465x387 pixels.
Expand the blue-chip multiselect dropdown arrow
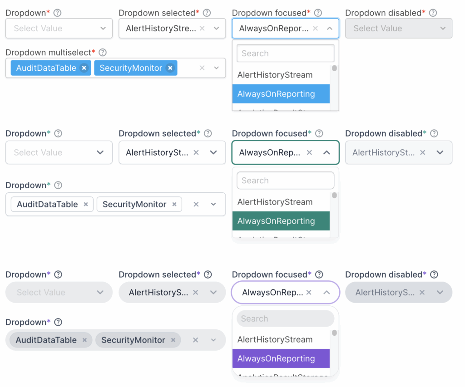(216, 68)
